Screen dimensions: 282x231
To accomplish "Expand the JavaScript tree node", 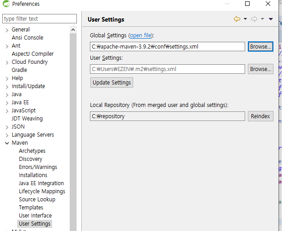I will point(7,111).
